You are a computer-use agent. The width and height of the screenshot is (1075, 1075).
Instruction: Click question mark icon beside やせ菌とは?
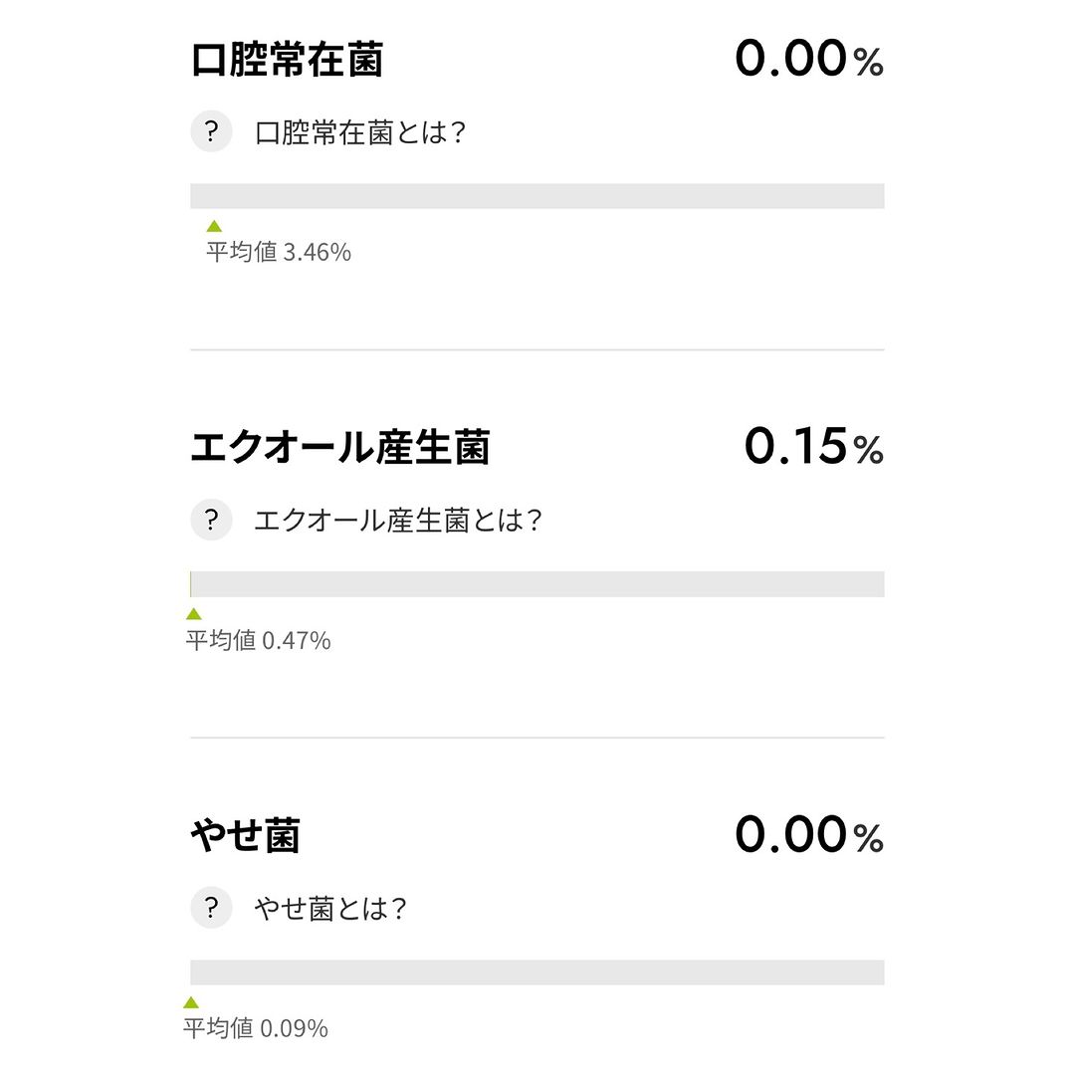point(211,908)
